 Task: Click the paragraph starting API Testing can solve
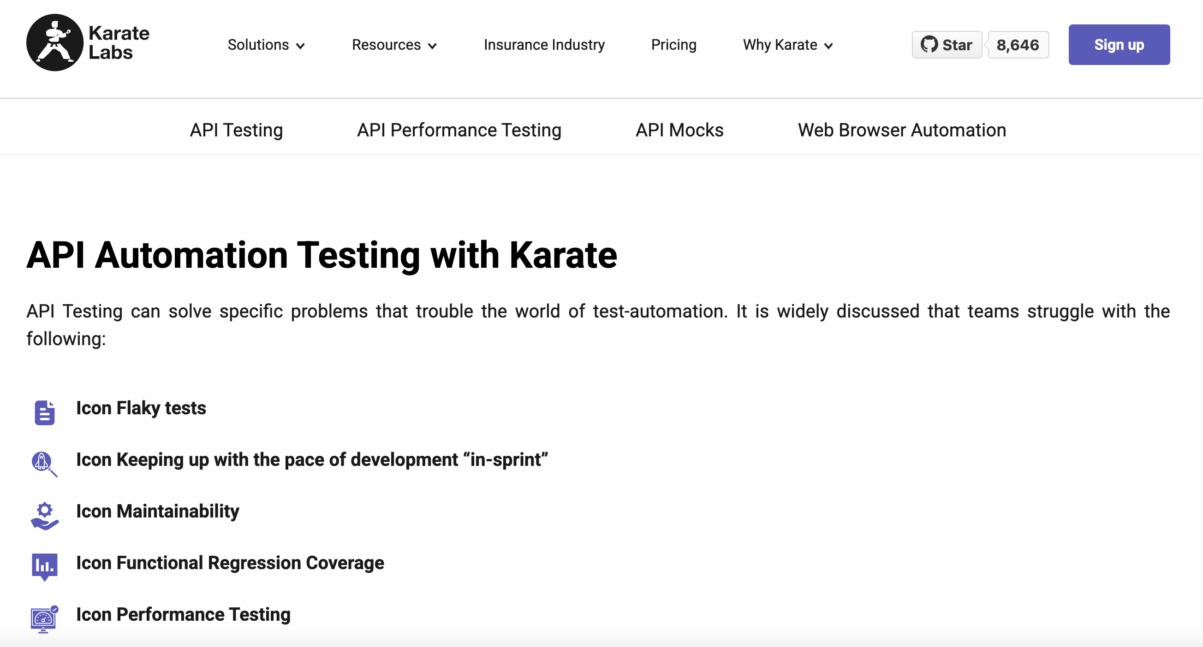point(598,325)
